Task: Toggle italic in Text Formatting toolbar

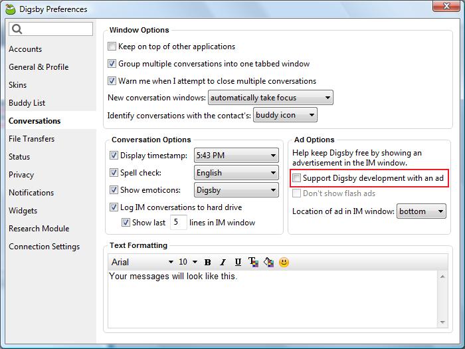Action: 223,262
